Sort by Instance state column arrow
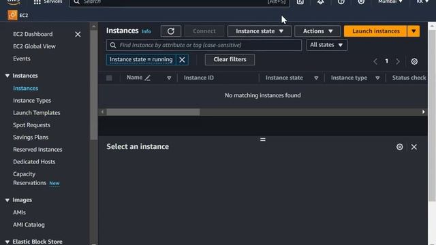This screenshot has width=436, height=245. tap(316, 78)
